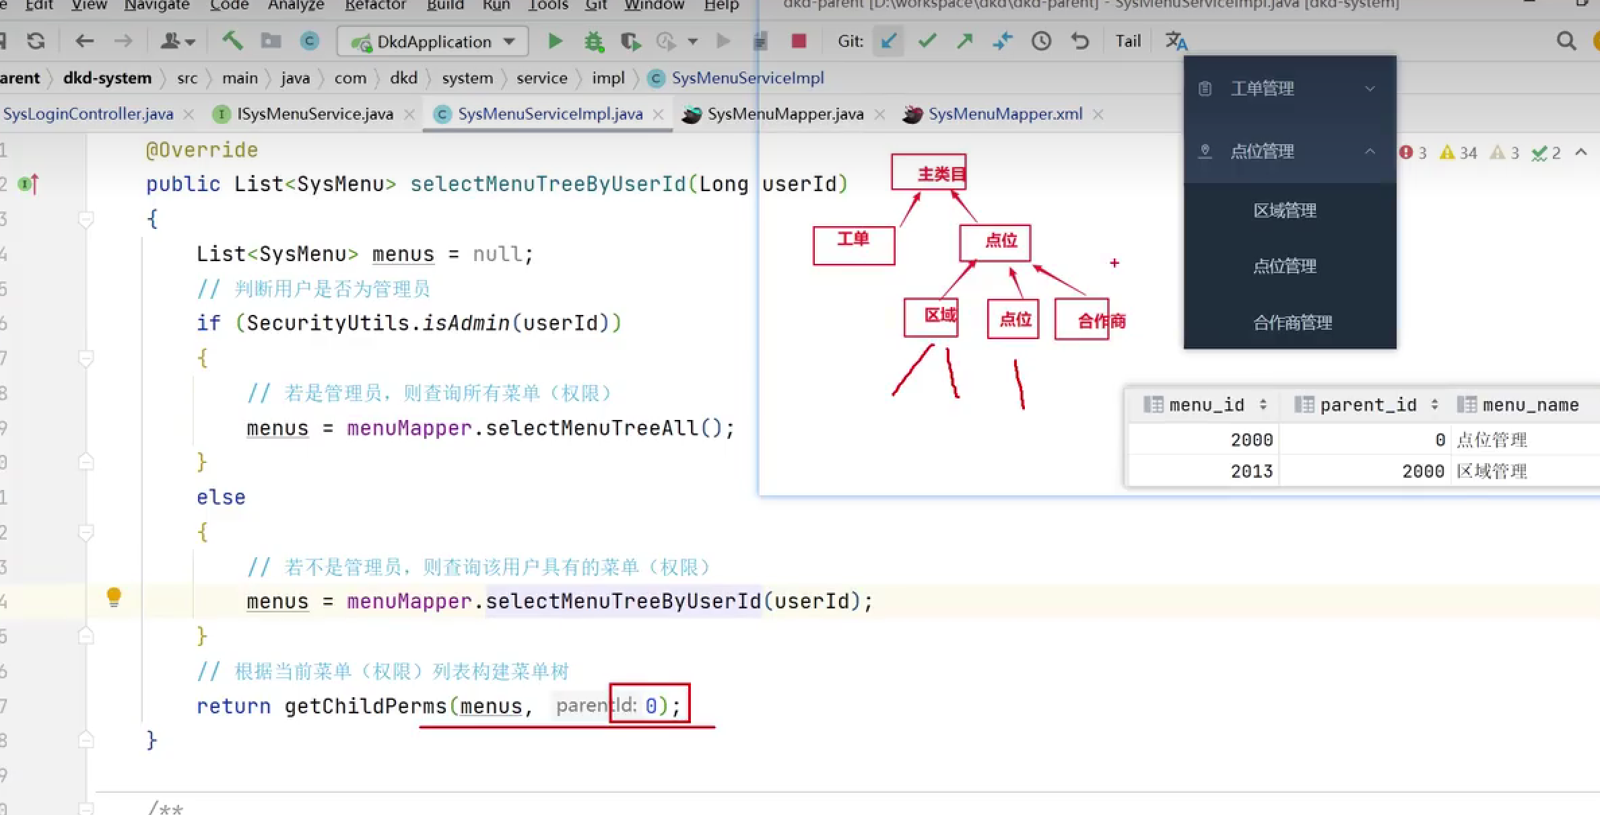
Task: Click impl in the breadcrumb path
Action: 608,78
